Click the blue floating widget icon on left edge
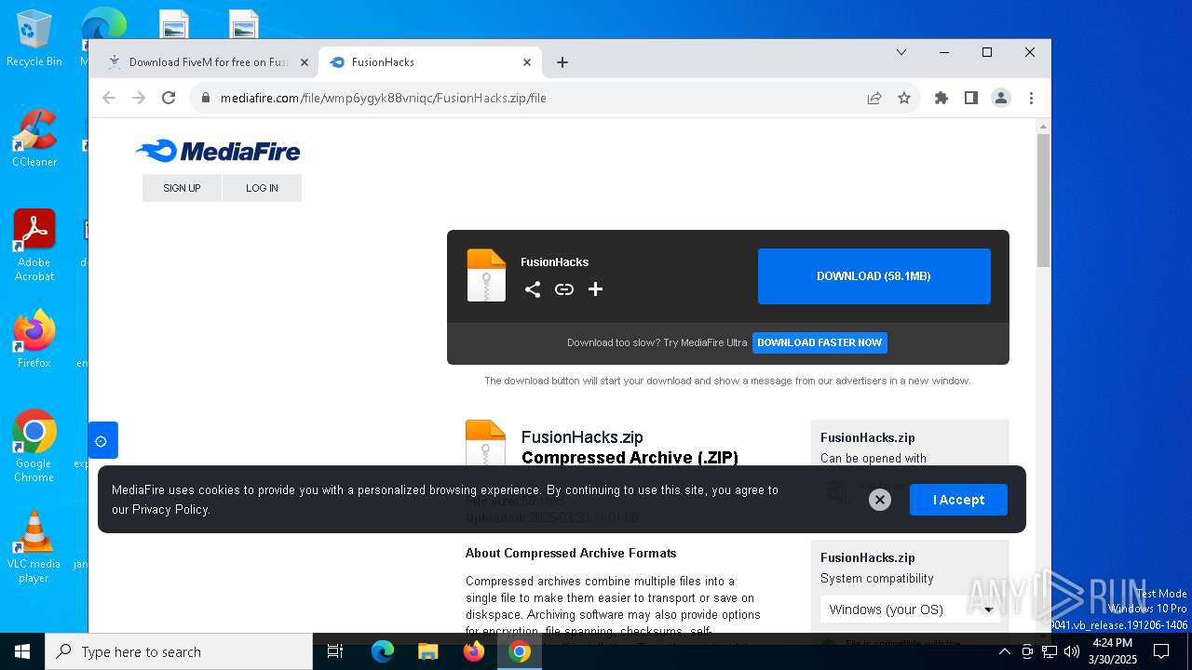 click(102, 440)
